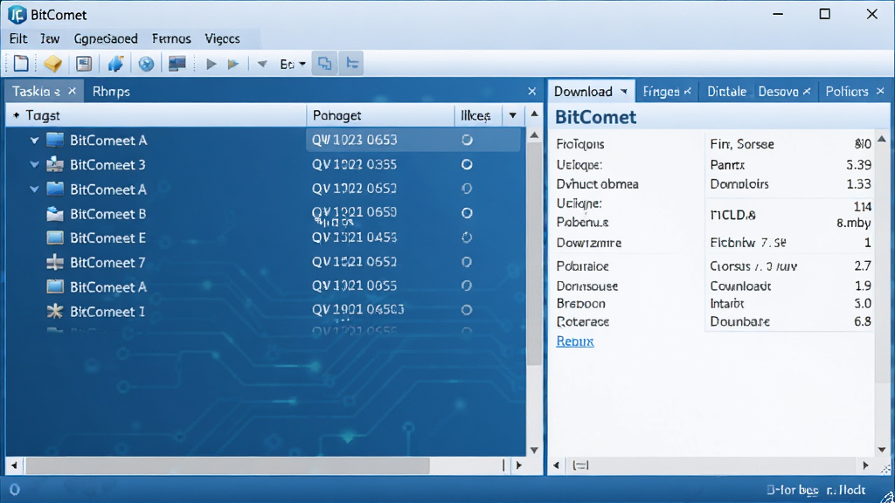
Task: Click the asterisk icon beside BitComeet I
Action: point(55,311)
